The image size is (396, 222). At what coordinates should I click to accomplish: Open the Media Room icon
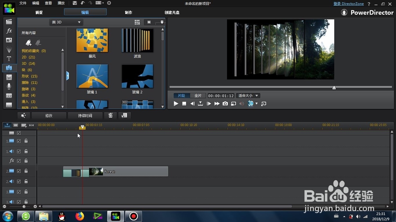(x=9, y=22)
